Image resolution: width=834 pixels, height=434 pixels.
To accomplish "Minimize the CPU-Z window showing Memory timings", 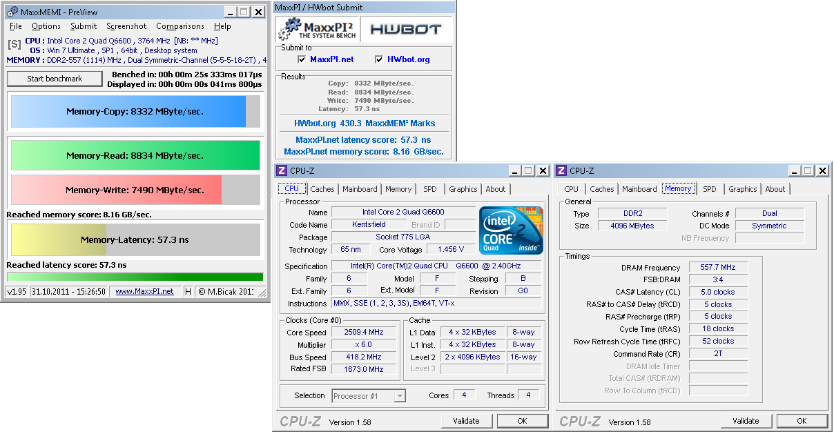I will (x=794, y=170).
